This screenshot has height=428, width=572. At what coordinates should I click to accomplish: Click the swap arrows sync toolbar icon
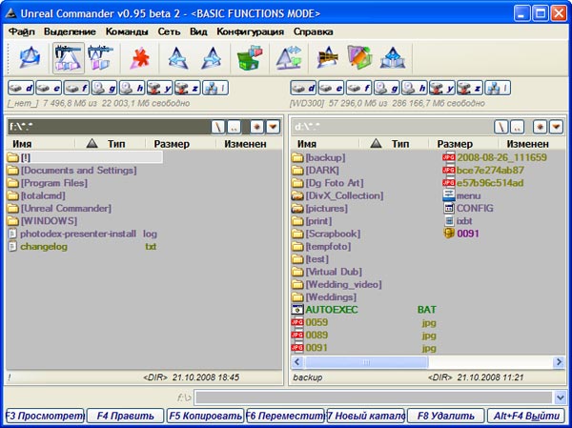point(289,57)
